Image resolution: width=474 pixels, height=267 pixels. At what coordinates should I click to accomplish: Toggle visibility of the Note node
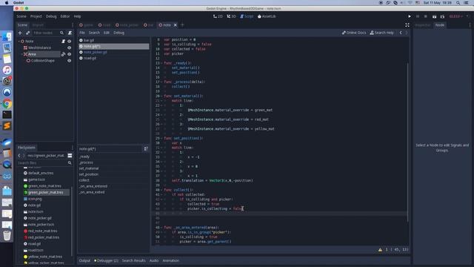pyautogui.click(x=69, y=42)
